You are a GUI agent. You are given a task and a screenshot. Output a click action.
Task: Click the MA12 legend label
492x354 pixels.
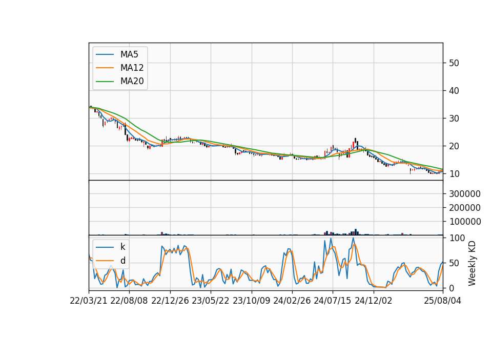[x=132, y=68]
